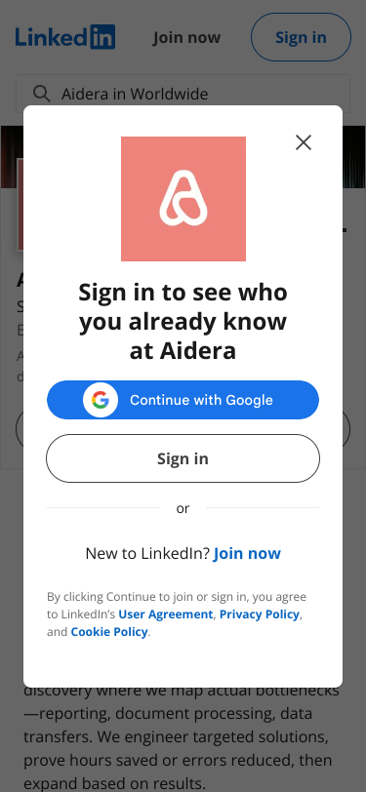Image resolution: width=366 pixels, height=792 pixels.
Task: Click the 'New to LinkedIn?' text
Action: (x=147, y=553)
